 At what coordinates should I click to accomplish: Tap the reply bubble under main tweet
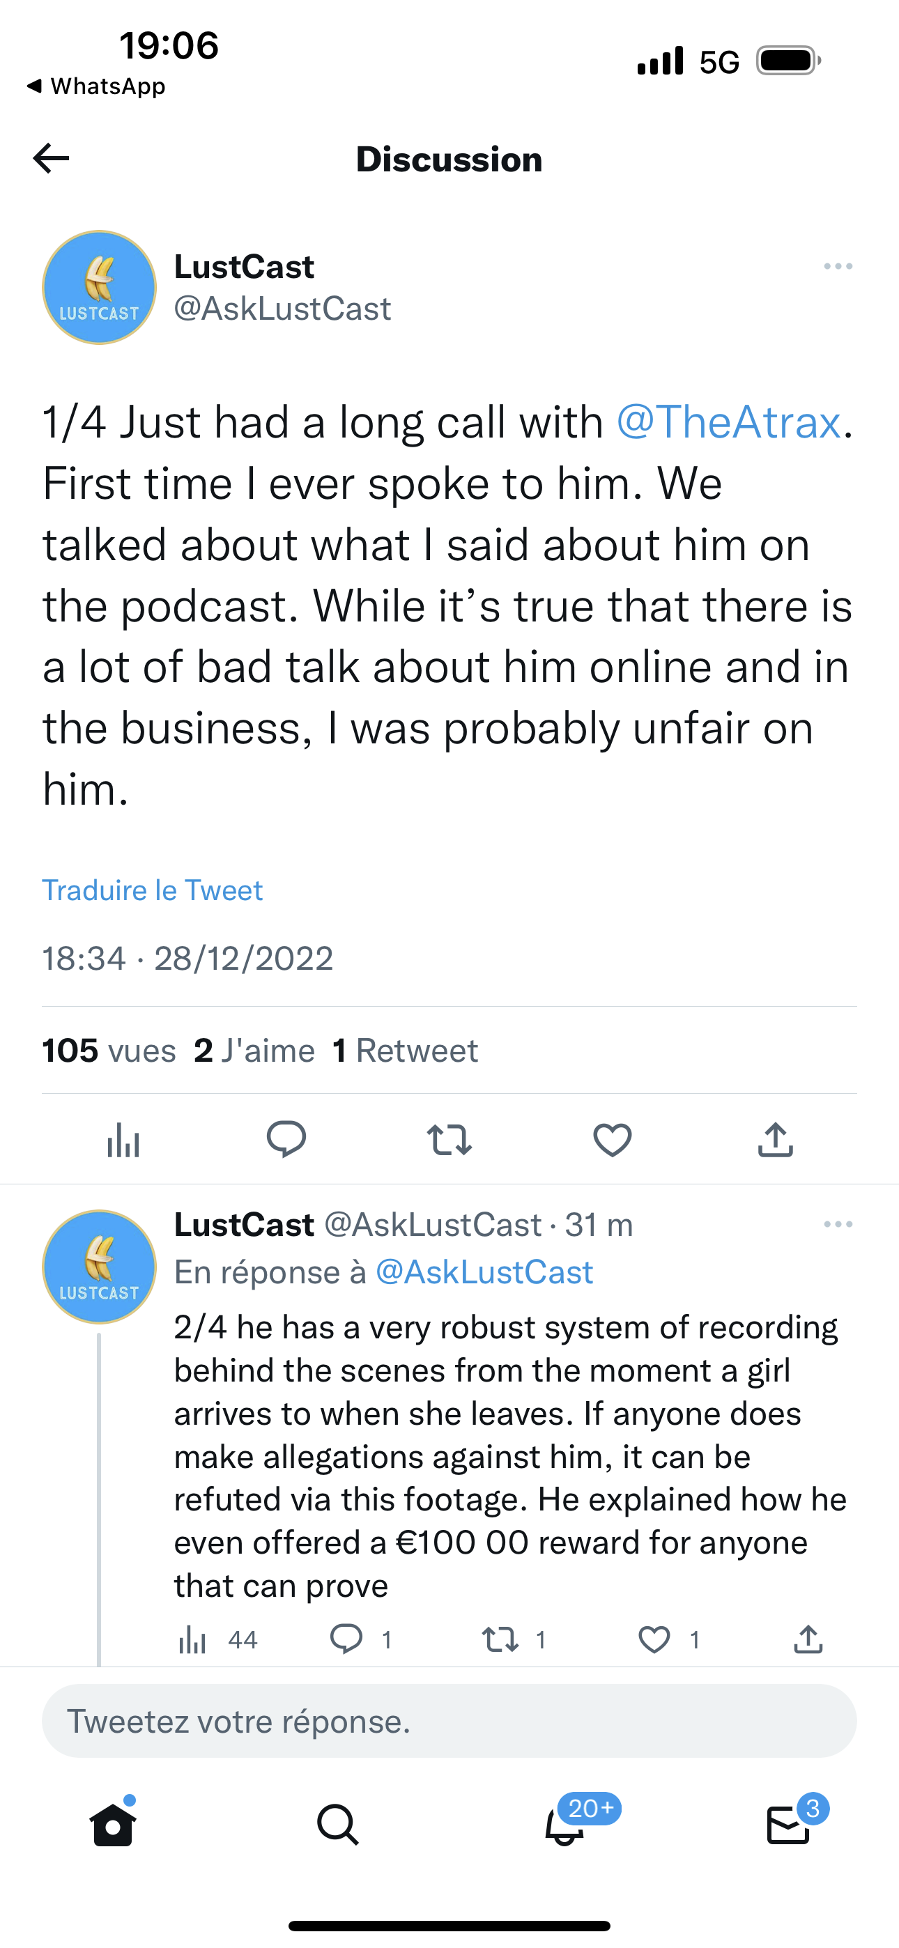(x=286, y=1140)
